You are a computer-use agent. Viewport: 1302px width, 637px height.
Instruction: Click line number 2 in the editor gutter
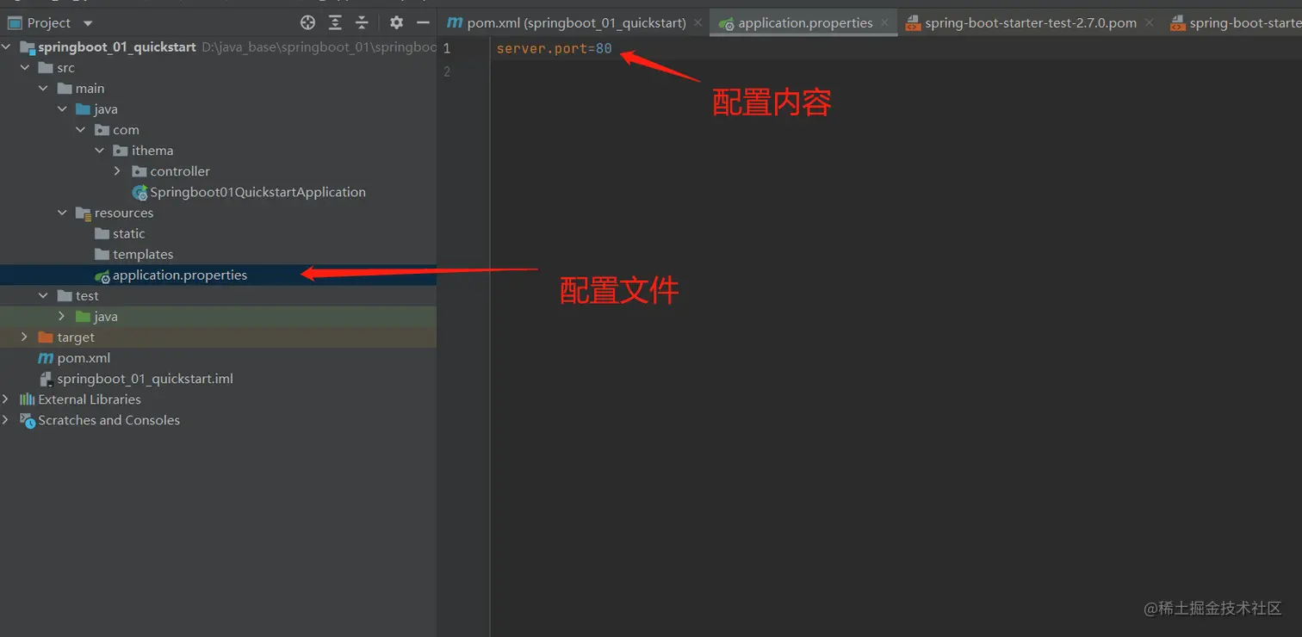tap(447, 71)
